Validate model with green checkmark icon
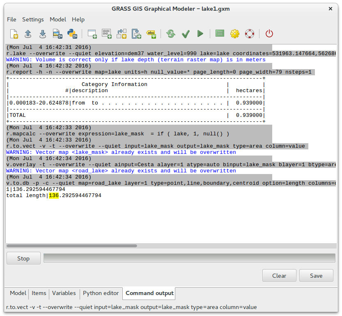The image size is (342, 316). click(186, 34)
